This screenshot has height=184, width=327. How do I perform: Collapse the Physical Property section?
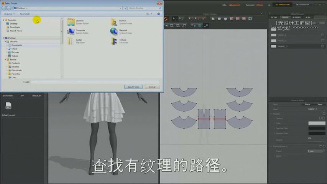pyautogui.click(x=271, y=146)
